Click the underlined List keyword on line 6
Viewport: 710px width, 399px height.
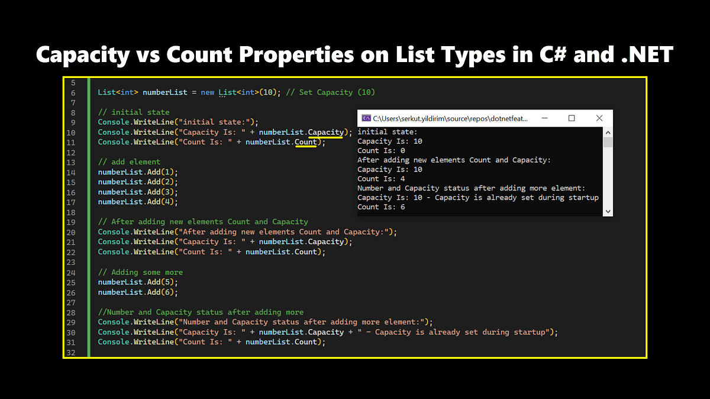point(227,92)
